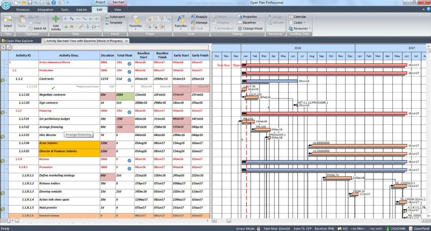Image resolution: width=431 pixels, height=231 pixels.
Task: Click Change Mode gear icon
Action: [240, 28]
